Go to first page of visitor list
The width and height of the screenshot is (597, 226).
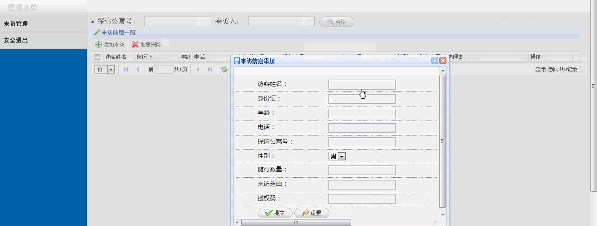click(125, 70)
